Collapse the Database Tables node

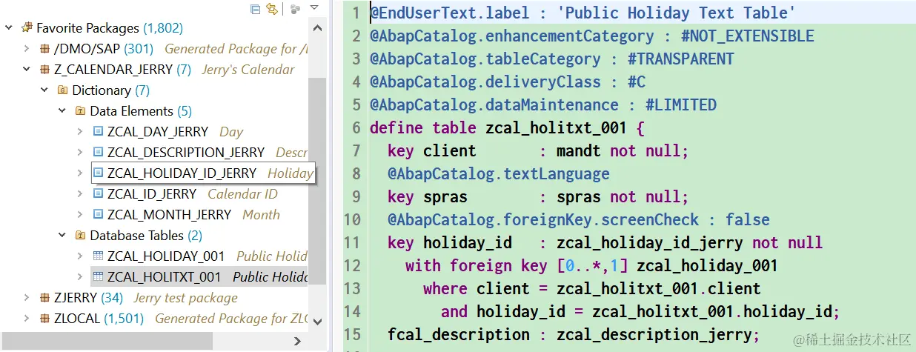(62, 236)
